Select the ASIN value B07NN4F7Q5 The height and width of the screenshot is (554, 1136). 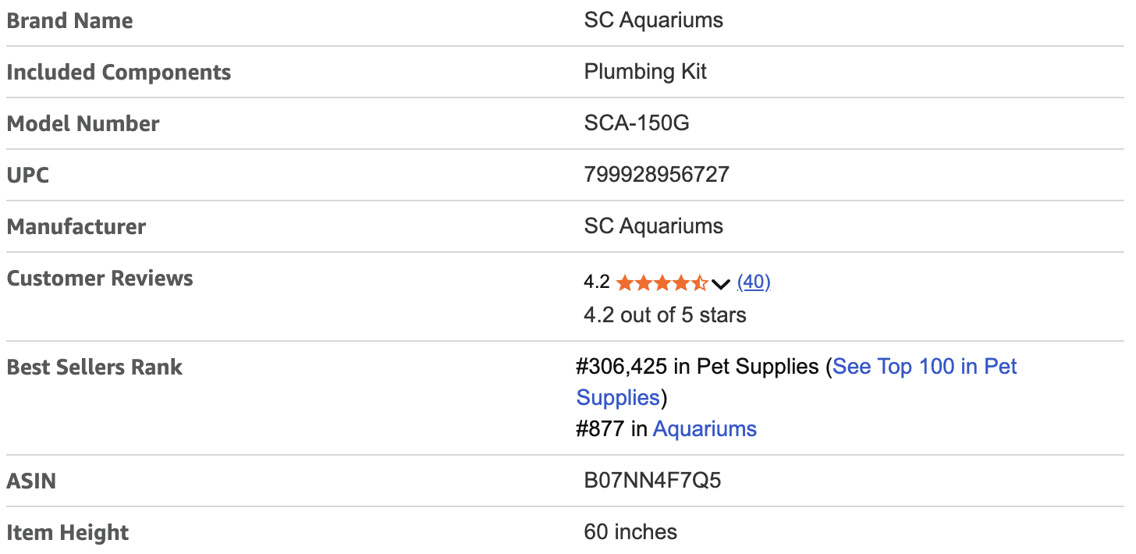(x=652, y=481)
